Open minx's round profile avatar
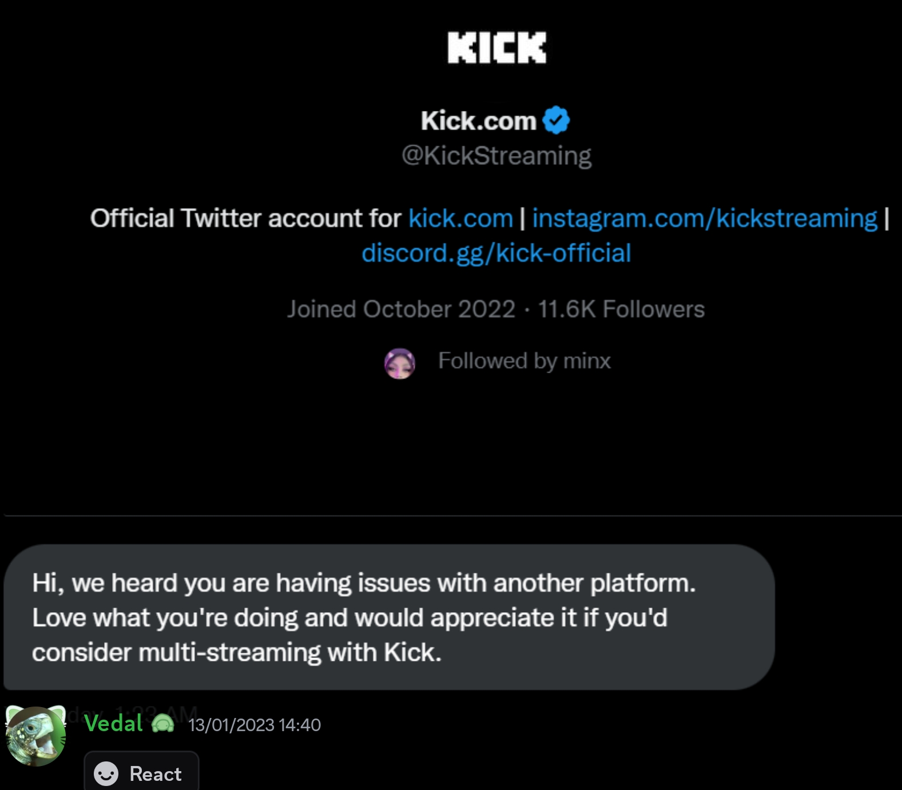902x790 pixels. point(399,364)
